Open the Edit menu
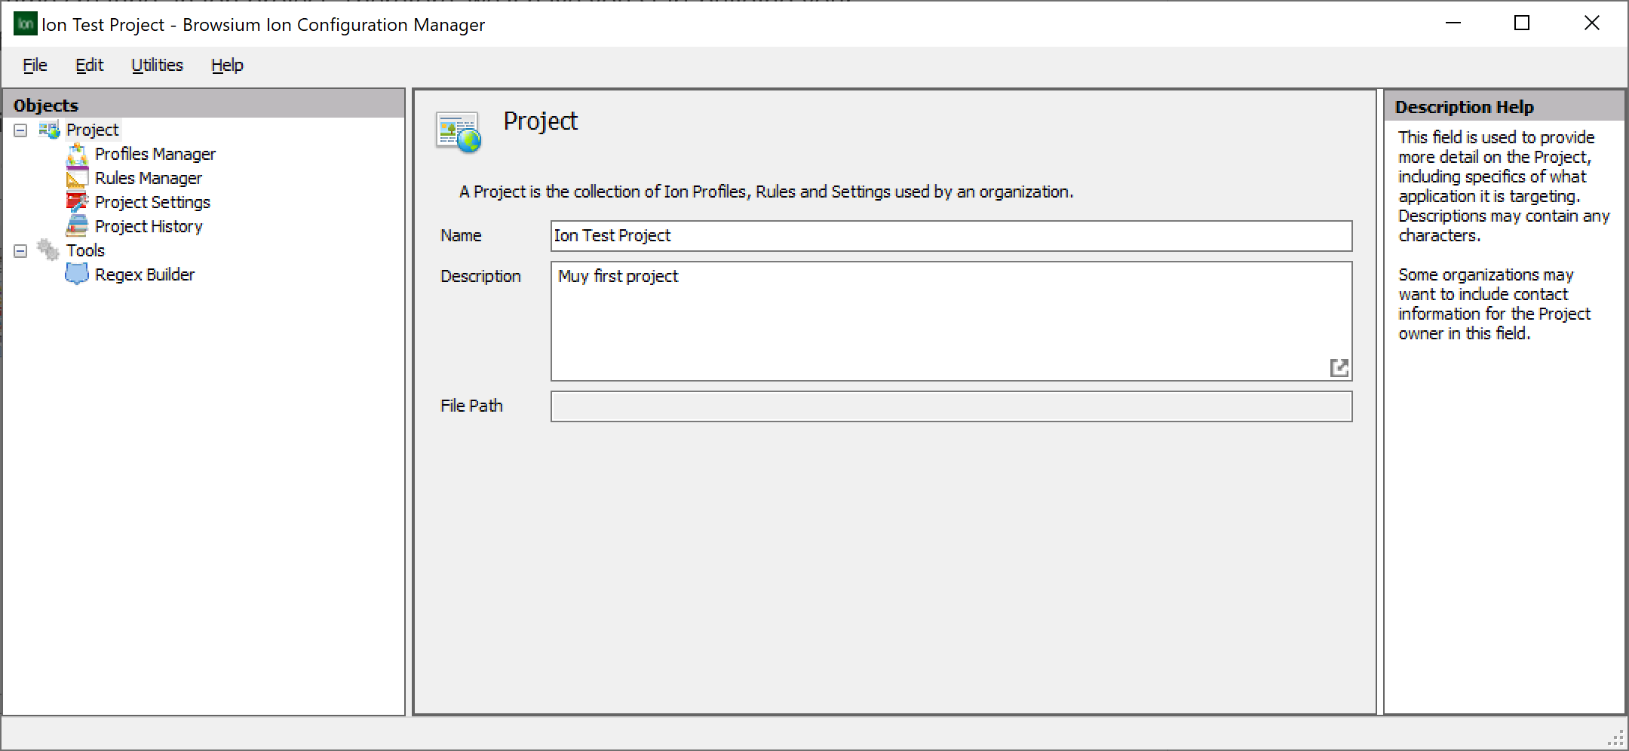This screenshot has width=1629, height=751. [89, 65]
